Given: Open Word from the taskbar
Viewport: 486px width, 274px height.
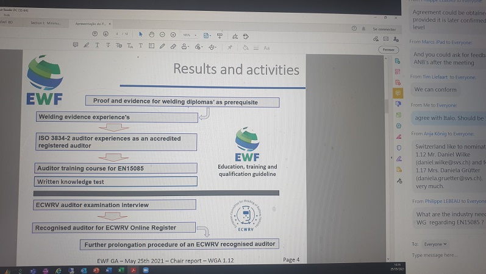Looking at the screenshot, I should tap(108, 270).
